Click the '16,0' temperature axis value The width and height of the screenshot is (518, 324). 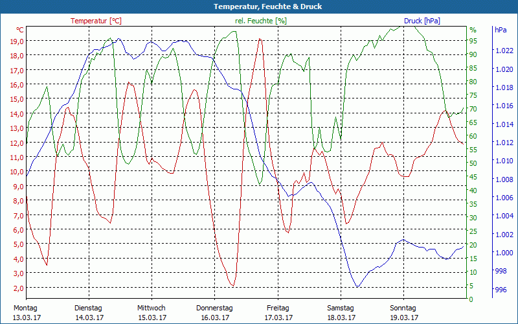click(x=17, y=84)
